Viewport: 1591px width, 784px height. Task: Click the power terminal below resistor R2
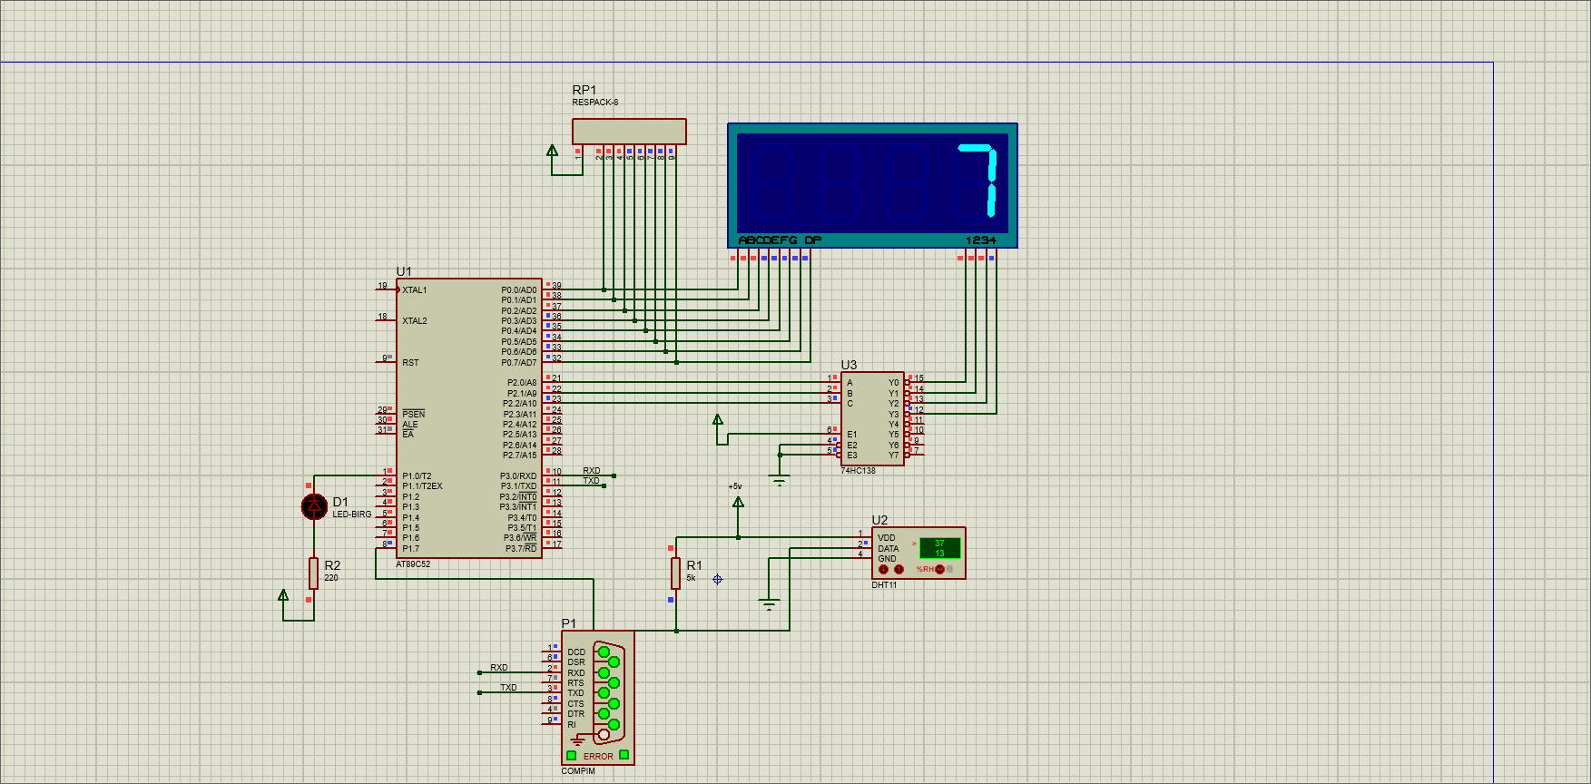click(x=283, y=595)
